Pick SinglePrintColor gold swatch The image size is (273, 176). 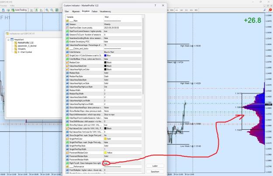coord(105,139)
